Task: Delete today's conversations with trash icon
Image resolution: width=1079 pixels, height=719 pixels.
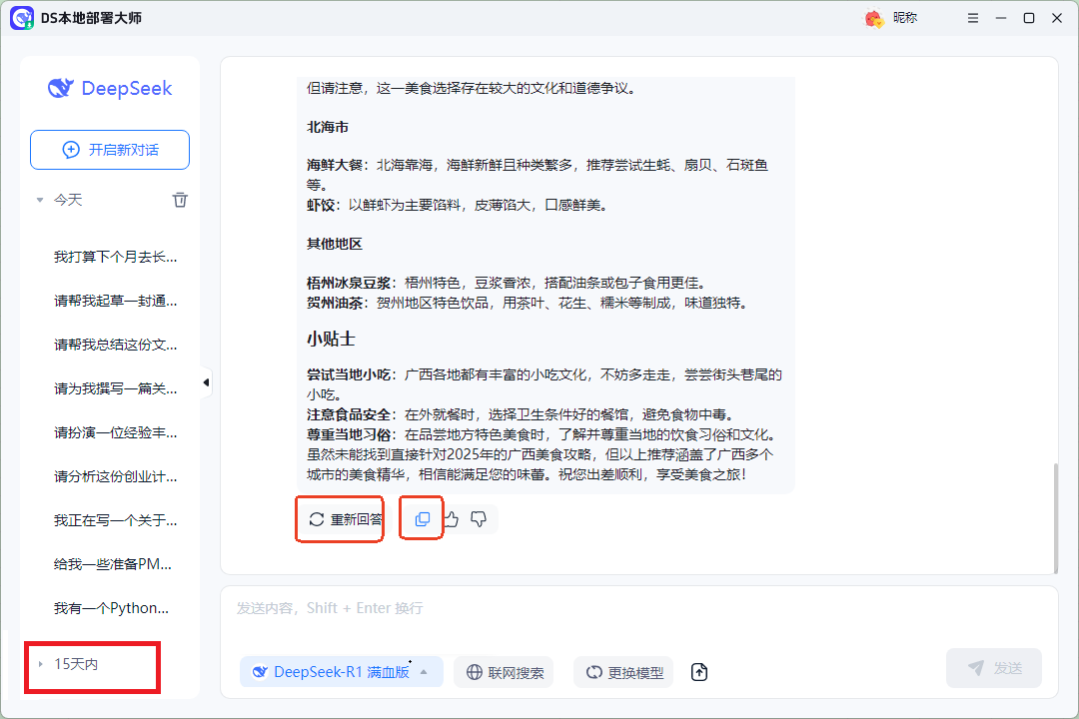Action: click(180, 200)
